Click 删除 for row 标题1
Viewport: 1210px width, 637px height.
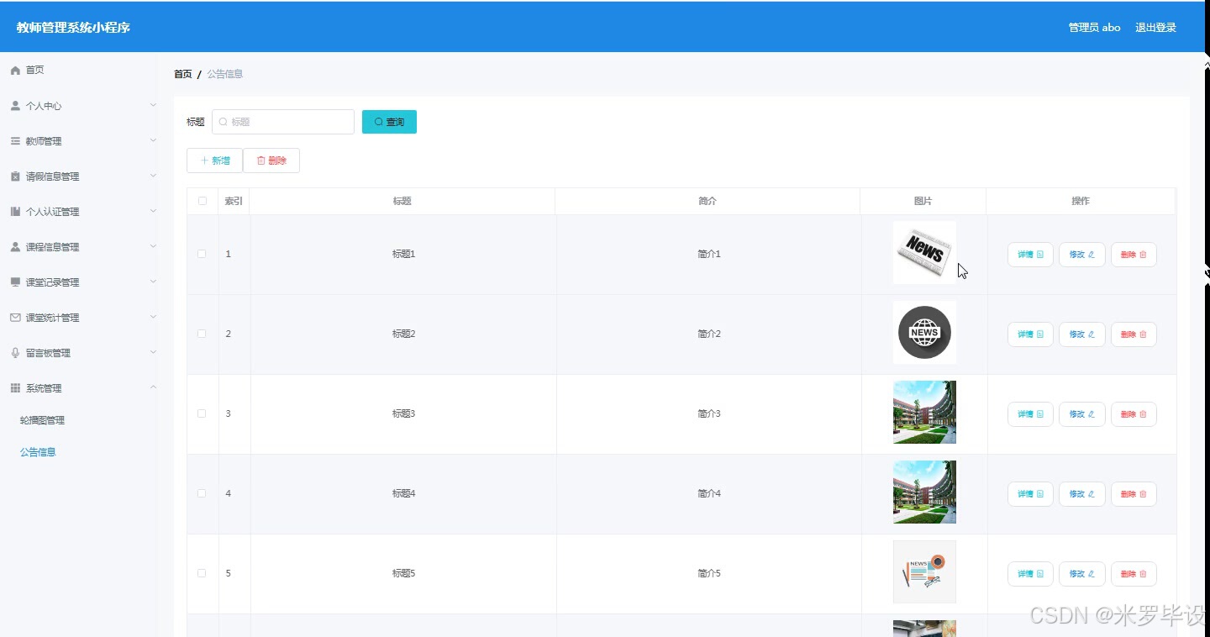[x=1134, y=255]
